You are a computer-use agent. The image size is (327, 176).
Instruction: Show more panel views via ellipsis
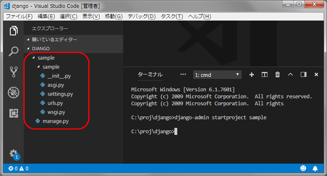point(183,74)
